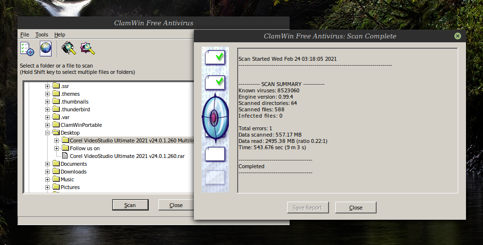The image size is (483, 245).
Task: Expand the .ssr folder node
Action: pos(47,87)
